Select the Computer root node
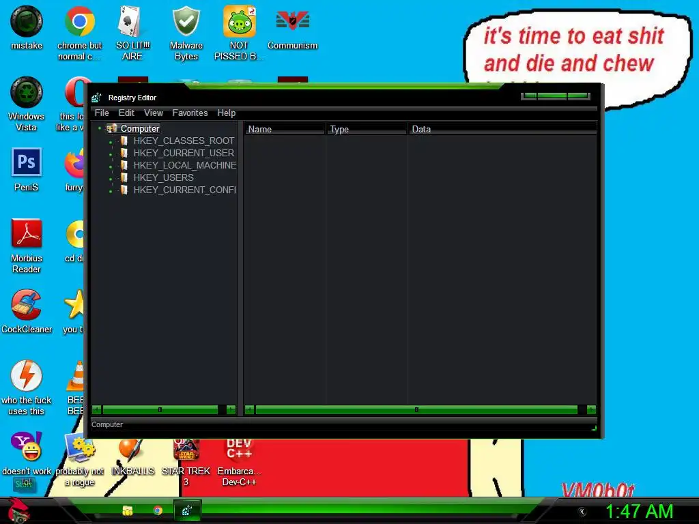This screenshot has height=524, width=699. (x=140, y=128)
